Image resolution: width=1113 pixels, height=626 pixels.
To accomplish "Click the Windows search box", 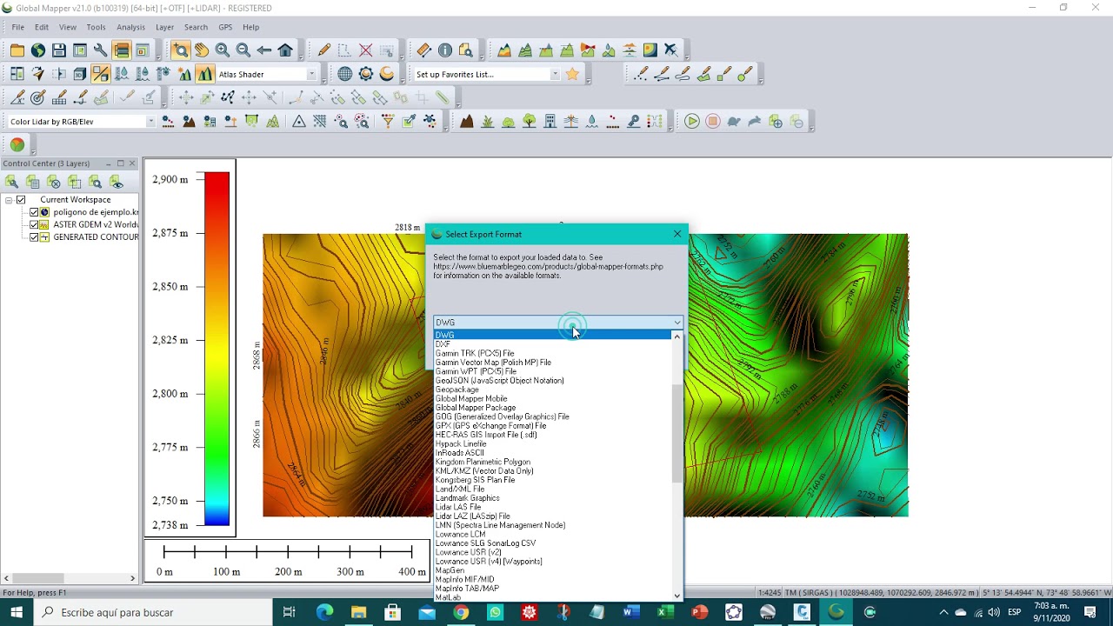I will point(155,612).
